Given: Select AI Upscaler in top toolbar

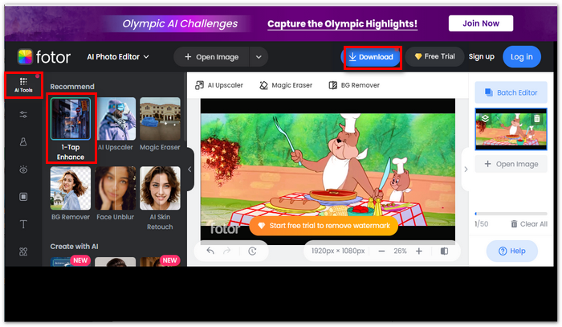Looking at the screenshot, I should coord(219,85).
